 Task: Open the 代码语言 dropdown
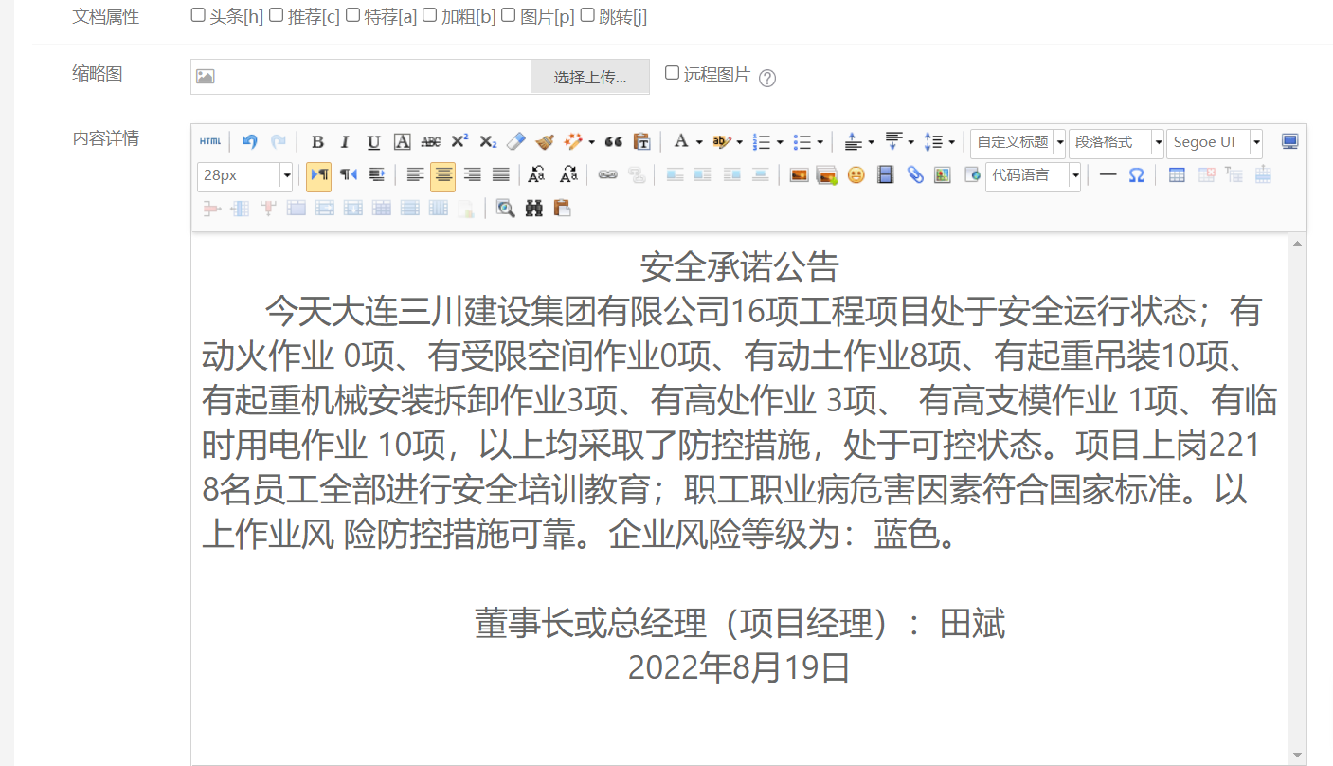pos(1034,175)
